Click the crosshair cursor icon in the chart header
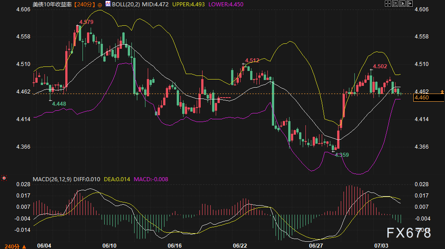 [x=387, y=4]
